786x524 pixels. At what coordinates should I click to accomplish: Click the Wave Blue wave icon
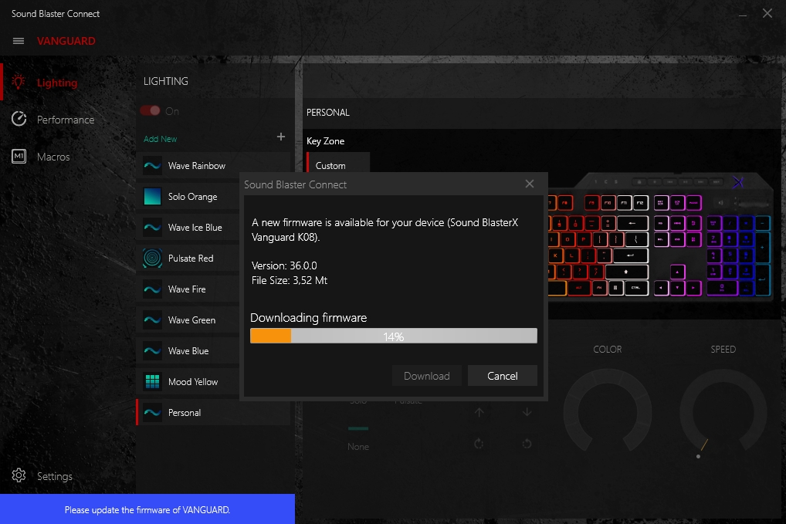[x=152, y=350]
